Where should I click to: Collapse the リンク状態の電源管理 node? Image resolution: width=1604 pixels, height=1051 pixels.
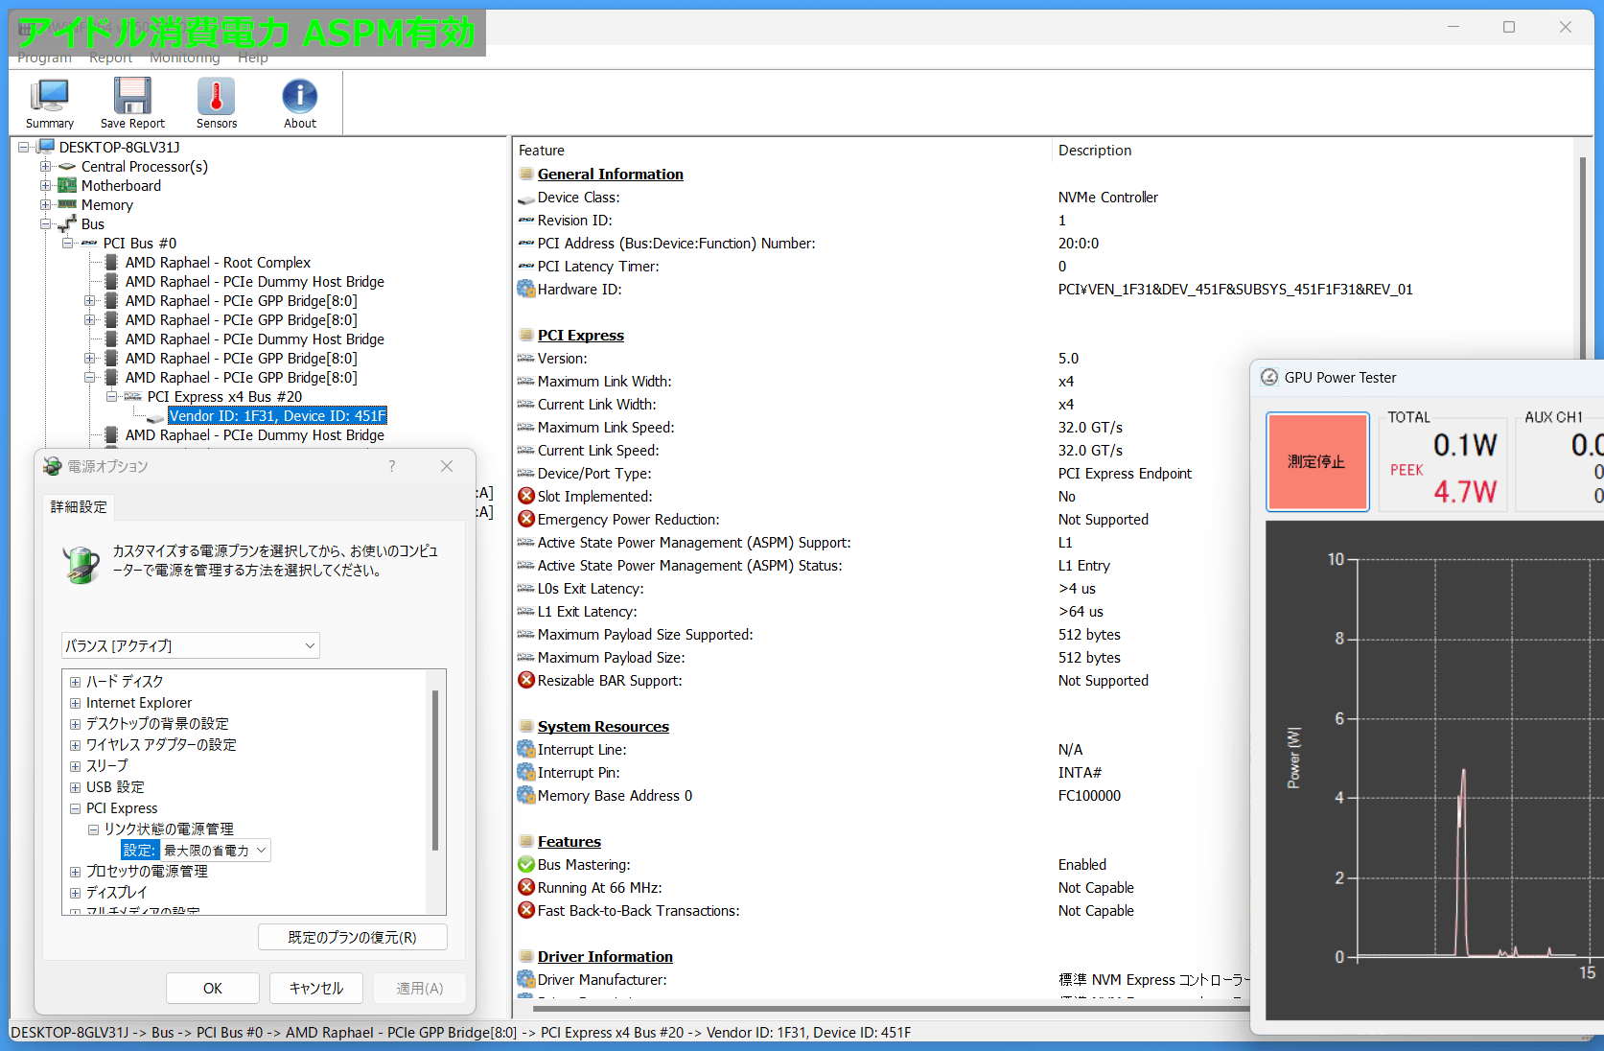[93, 829]
